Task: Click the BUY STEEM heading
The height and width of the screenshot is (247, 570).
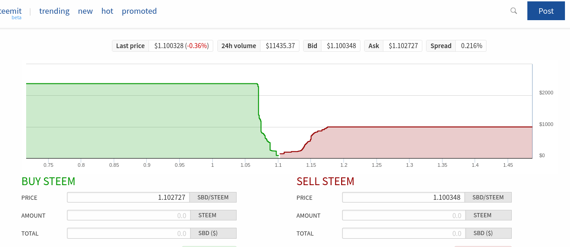Action: [49, 181]
